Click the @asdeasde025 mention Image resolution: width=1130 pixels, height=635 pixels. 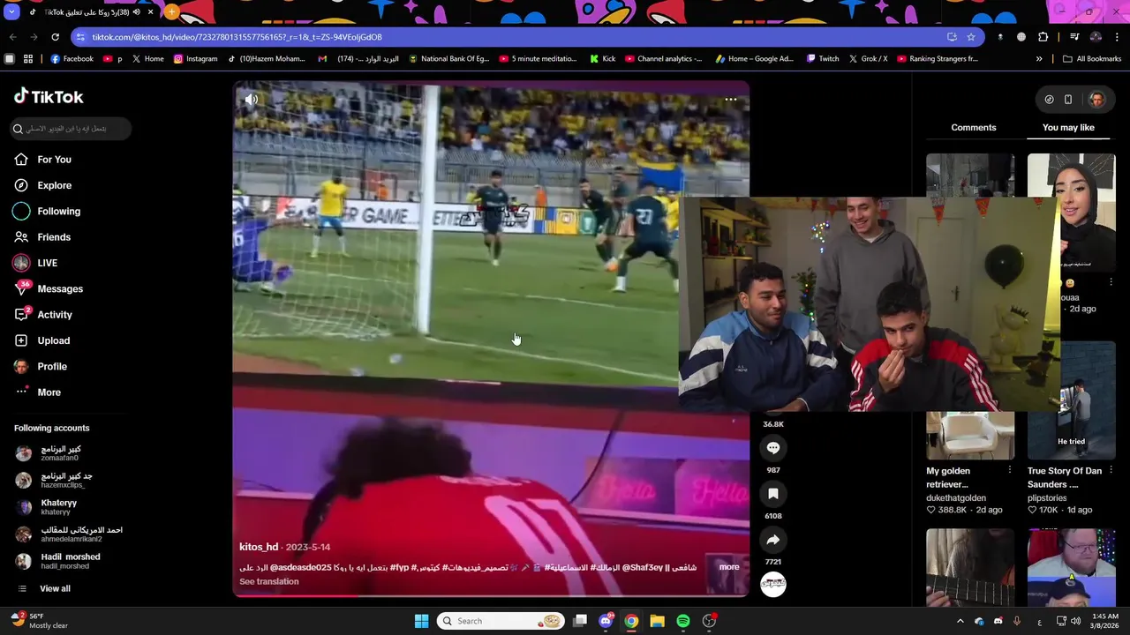click(x=301, y=567)
